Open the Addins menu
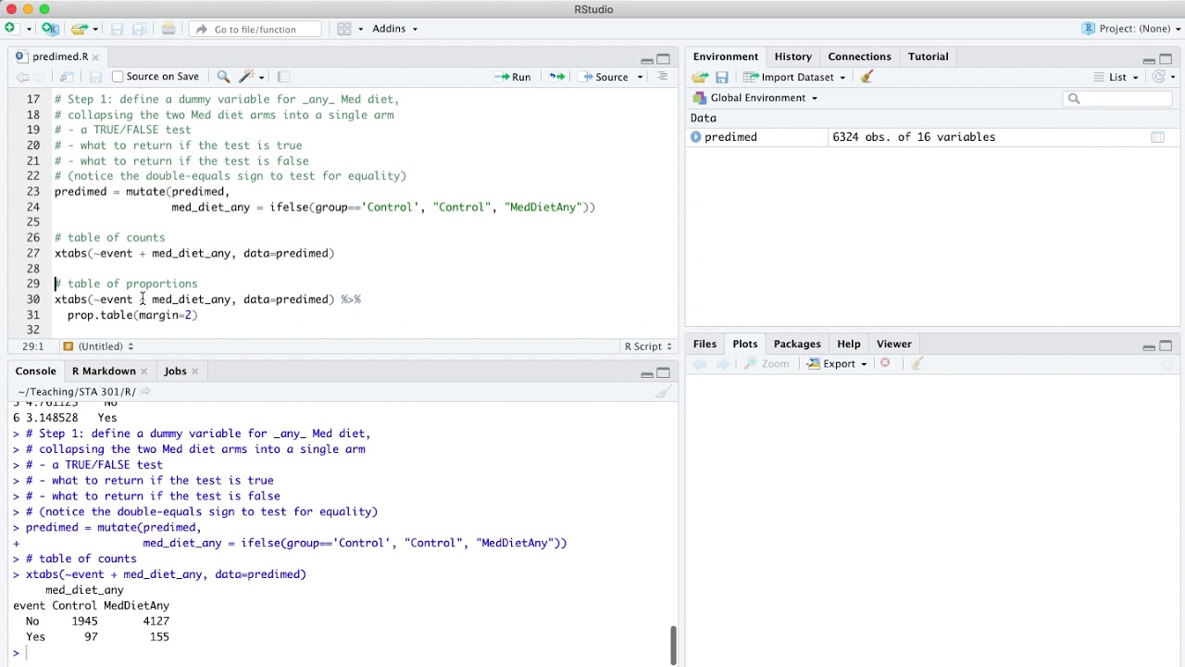This screenshot has width=1185, height=667. click(x=394, y=29)
